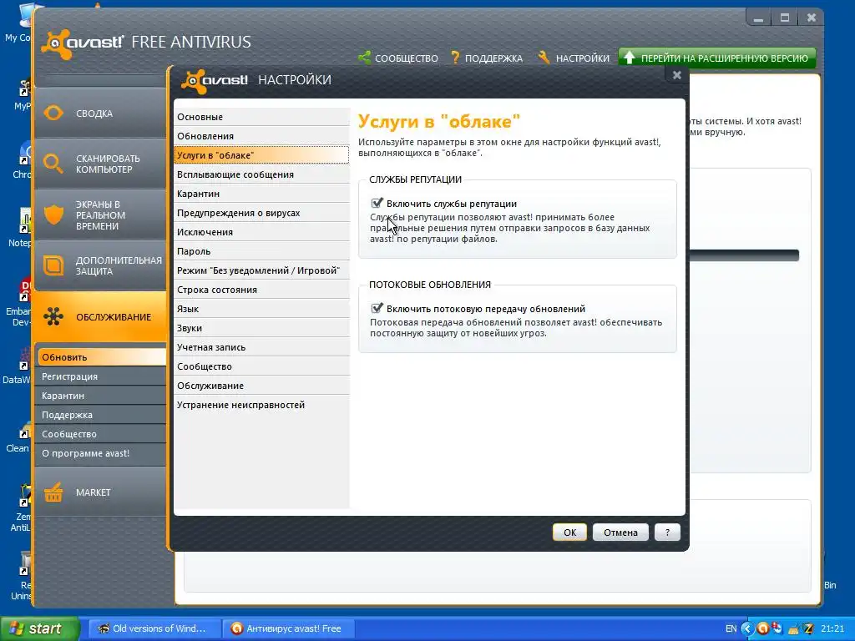855x641 pixels.
Task: Click the Настройки wrench icon
Action: coord(544,58)
